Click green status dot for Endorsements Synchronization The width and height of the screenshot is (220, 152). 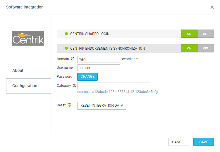[66, 48]
